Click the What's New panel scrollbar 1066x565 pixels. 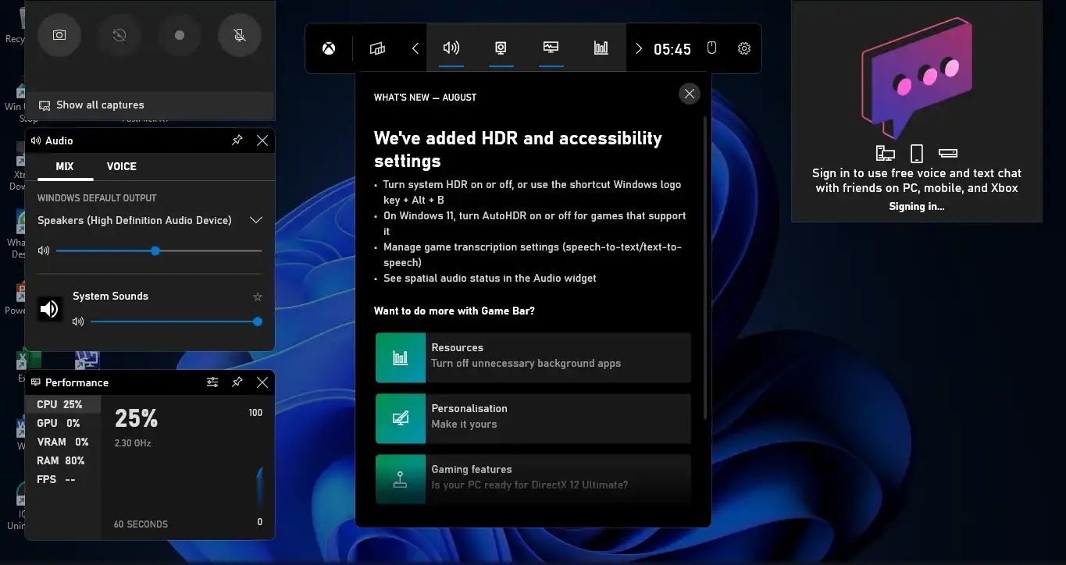click(705, 268)
